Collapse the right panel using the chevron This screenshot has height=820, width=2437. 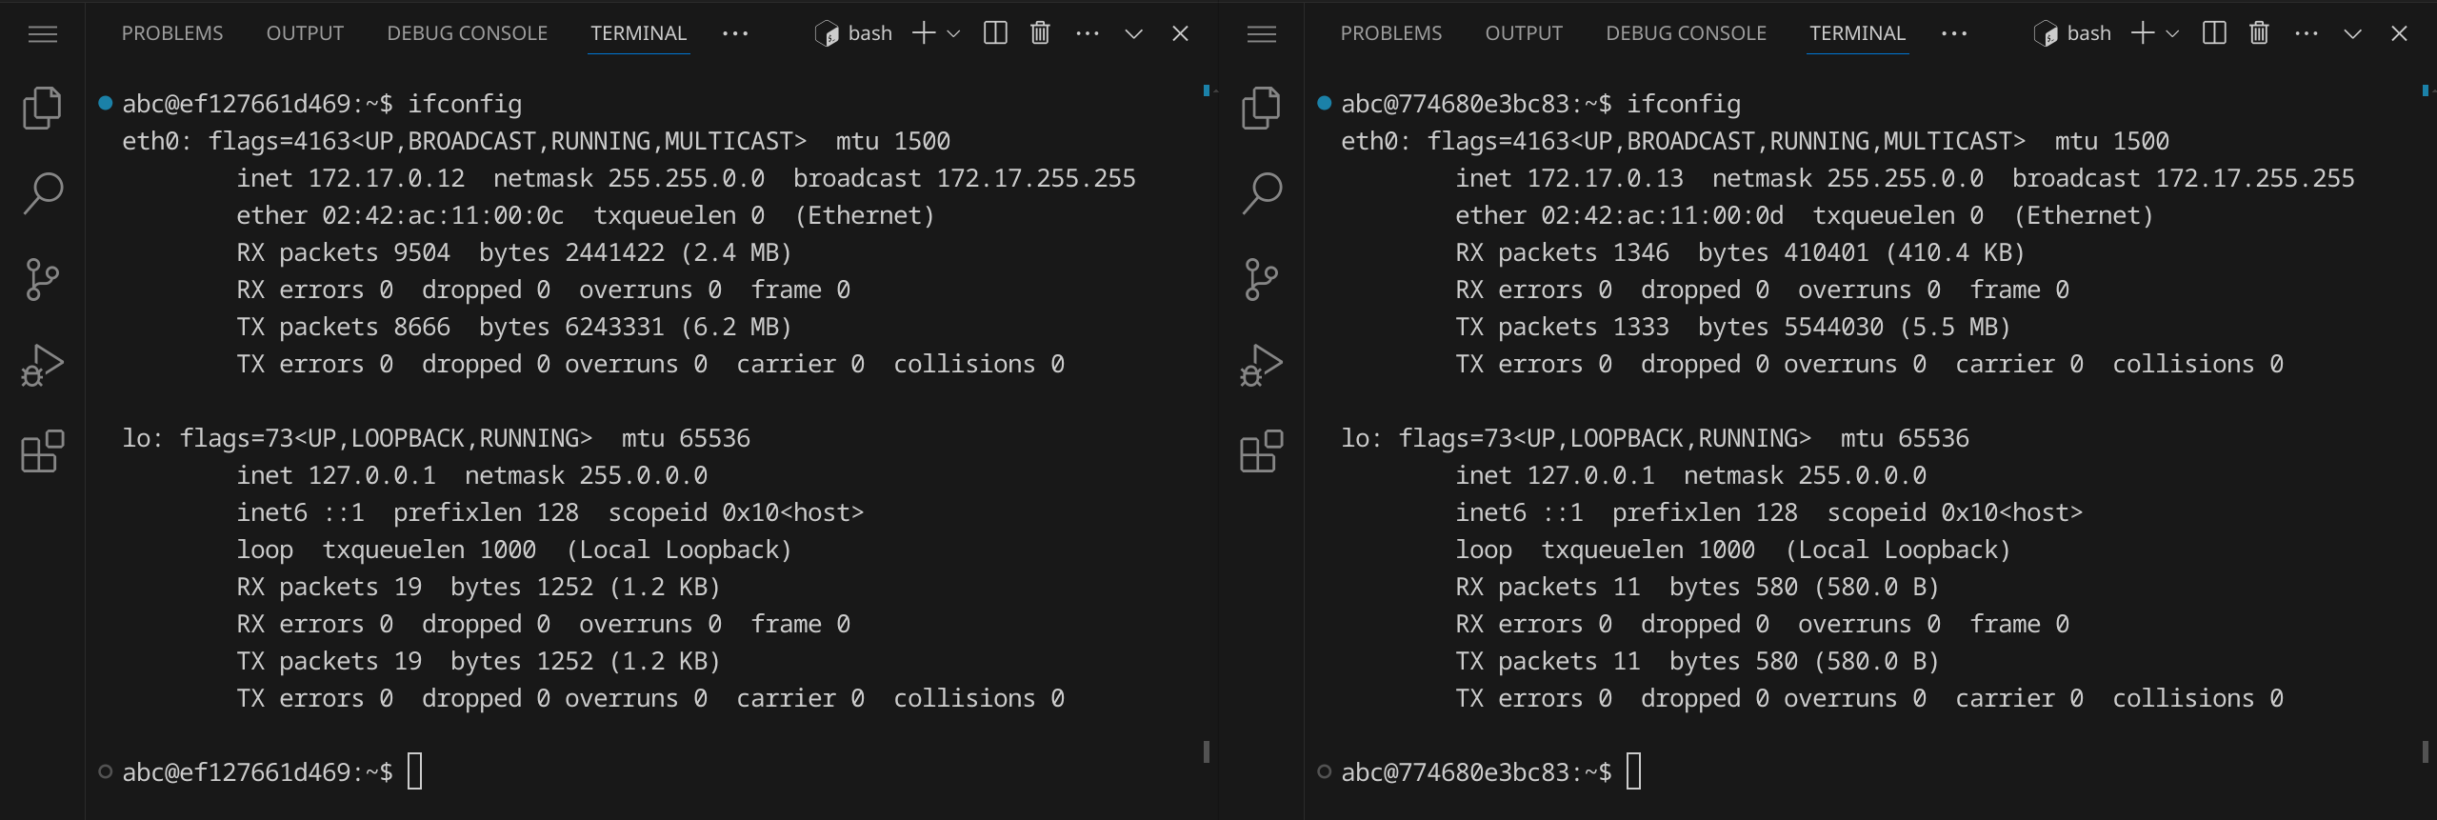click(2352, 33)
